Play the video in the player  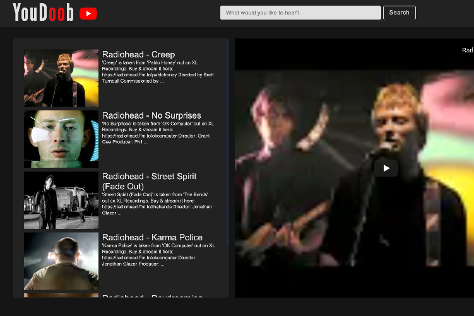tap(386, 168)
